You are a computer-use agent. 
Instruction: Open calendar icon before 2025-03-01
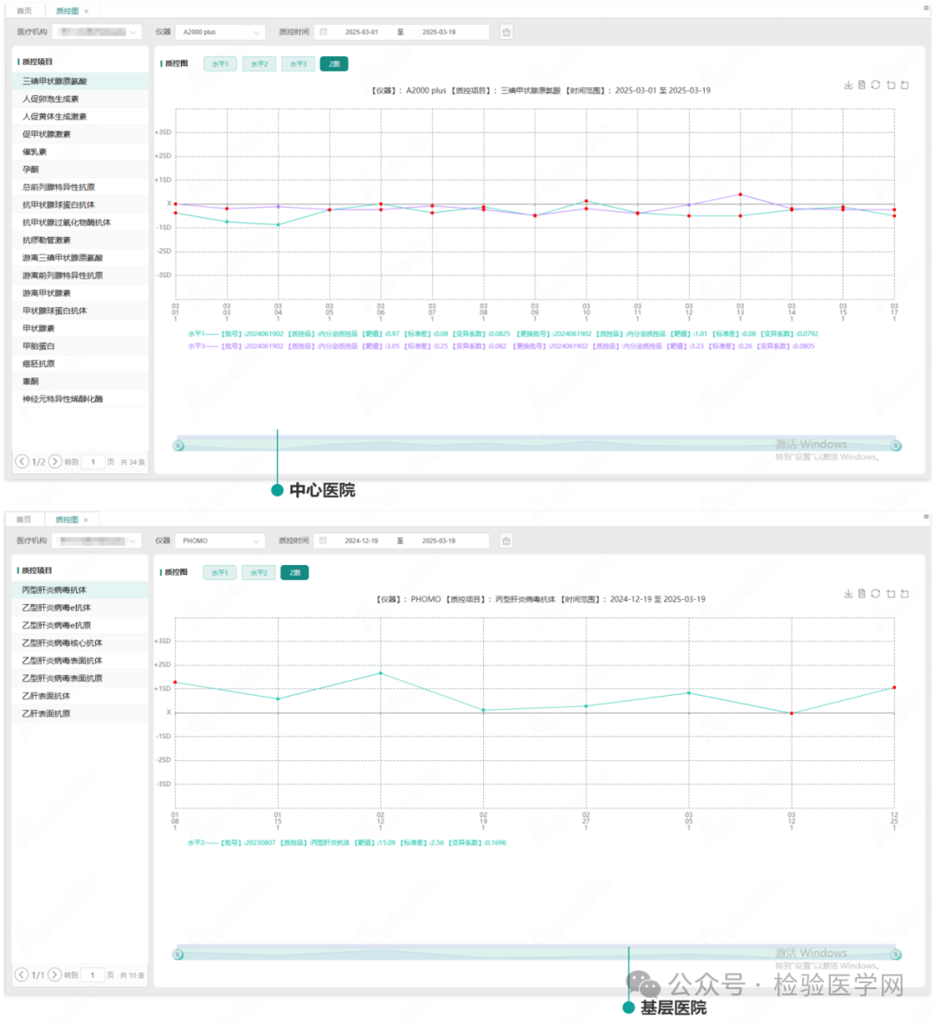click(x=324, y=32)
